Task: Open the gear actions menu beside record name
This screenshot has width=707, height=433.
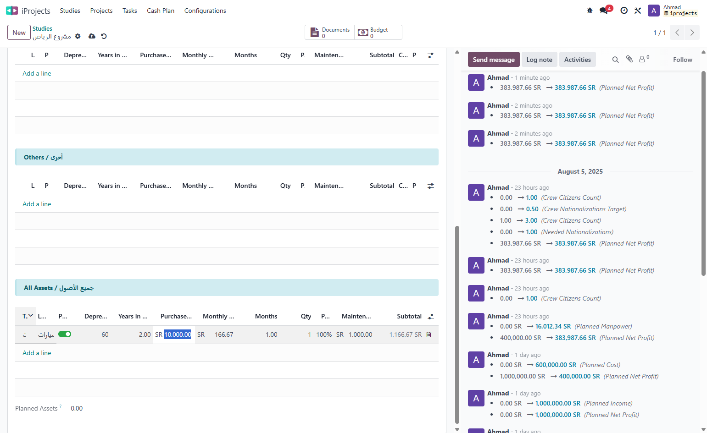Action: [78, 36]
